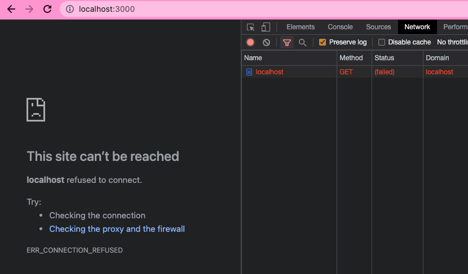
Task: Open the Console tab
Action: 340,27
